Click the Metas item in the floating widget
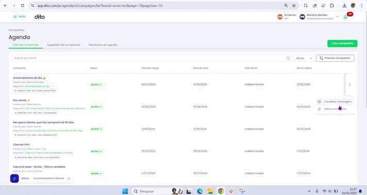This screenshot has width=367, height=195. (25, 178)
